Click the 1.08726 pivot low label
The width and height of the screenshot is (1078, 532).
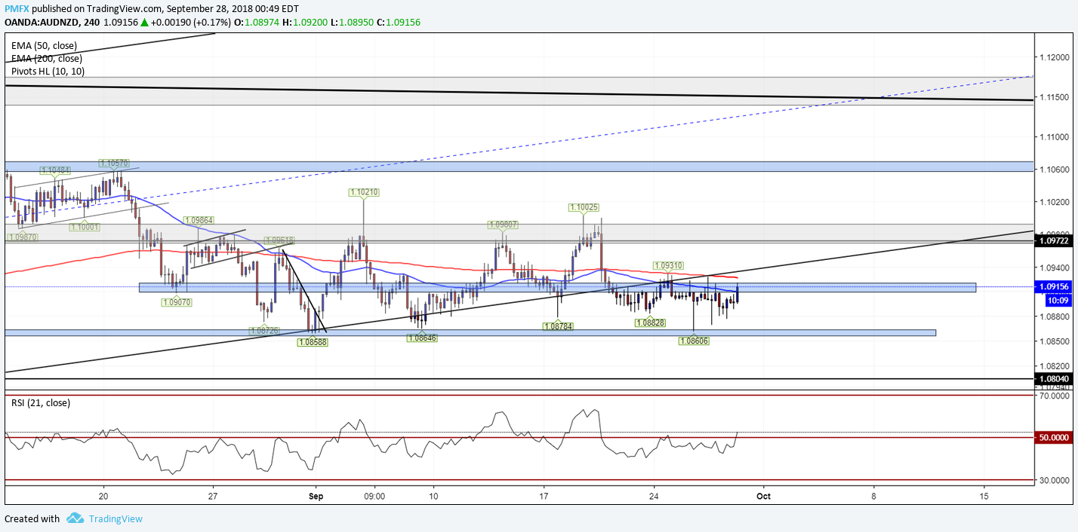point(265,330)
